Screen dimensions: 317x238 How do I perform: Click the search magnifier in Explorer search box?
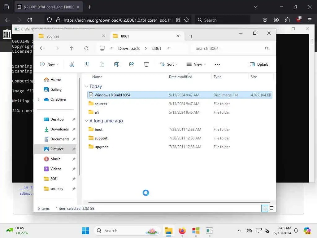click(267, 48)
